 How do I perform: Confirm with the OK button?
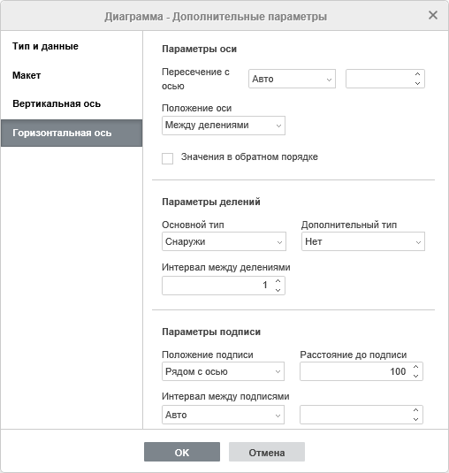(182, 452)
